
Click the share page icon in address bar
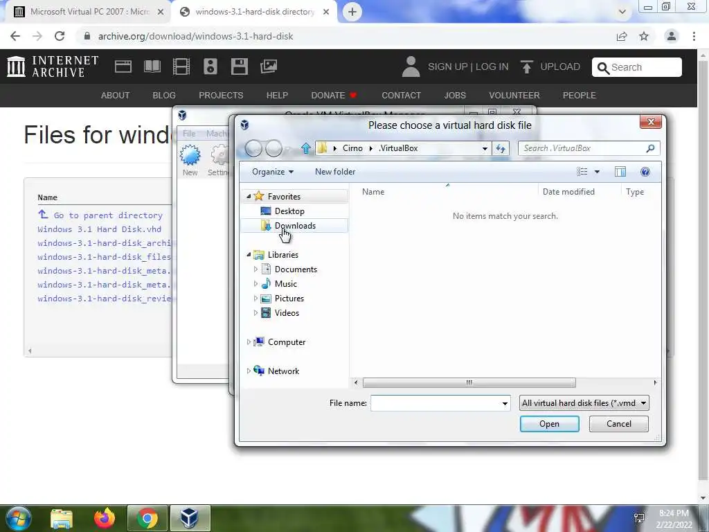[x=622, y=36]
